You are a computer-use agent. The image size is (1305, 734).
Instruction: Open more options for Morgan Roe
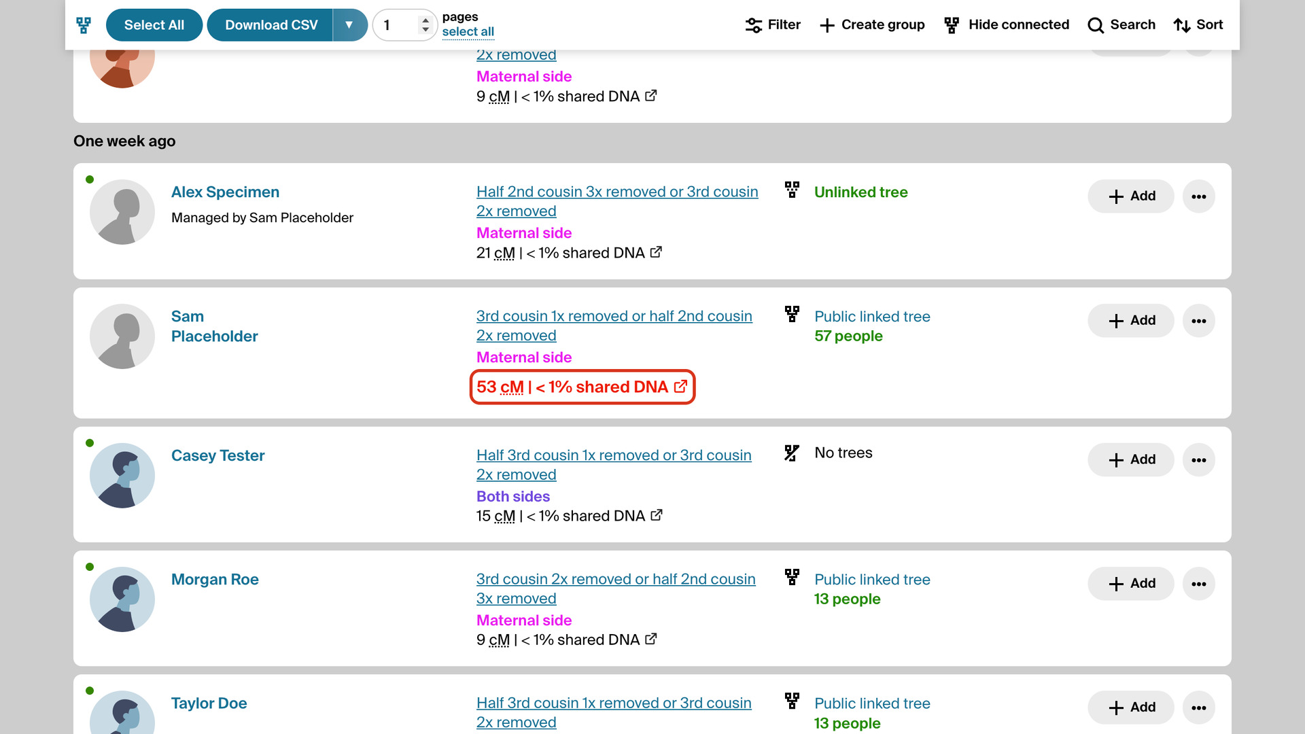pyautogui.click(x=1199, y=584)
